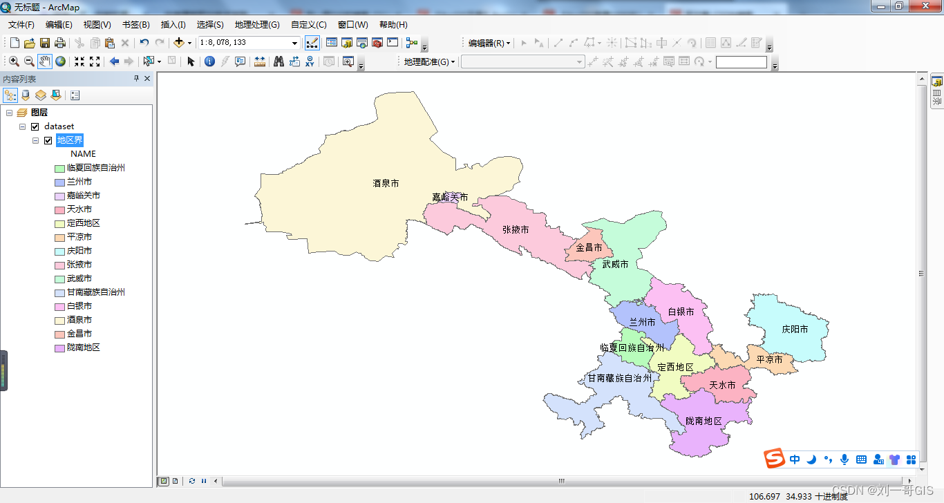The width and height of the screenshot is (944, 503).
Task: Choose the Select Features tool
Action: tap(149, 61)
